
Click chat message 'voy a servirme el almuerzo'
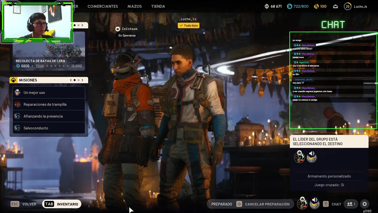click(306, 66)
